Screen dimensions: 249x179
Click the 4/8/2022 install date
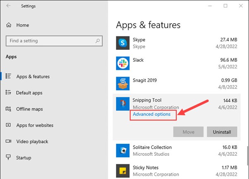tap(227, 87)
